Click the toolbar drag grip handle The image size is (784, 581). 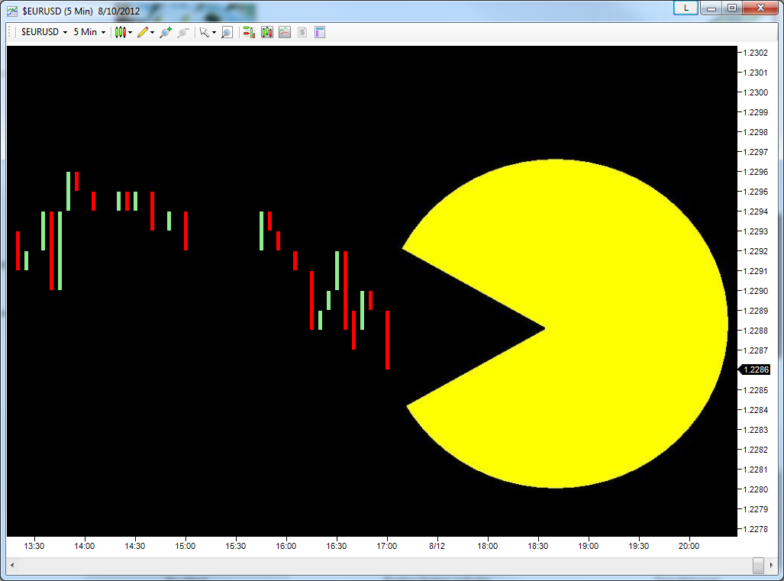pos(9,32)
